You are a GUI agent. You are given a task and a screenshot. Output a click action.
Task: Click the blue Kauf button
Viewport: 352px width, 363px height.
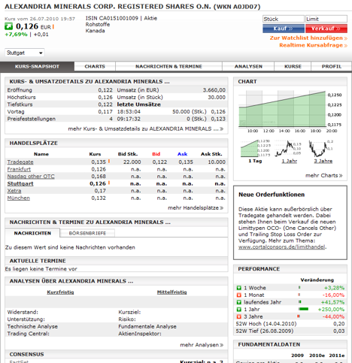click(x=284, y=29)
